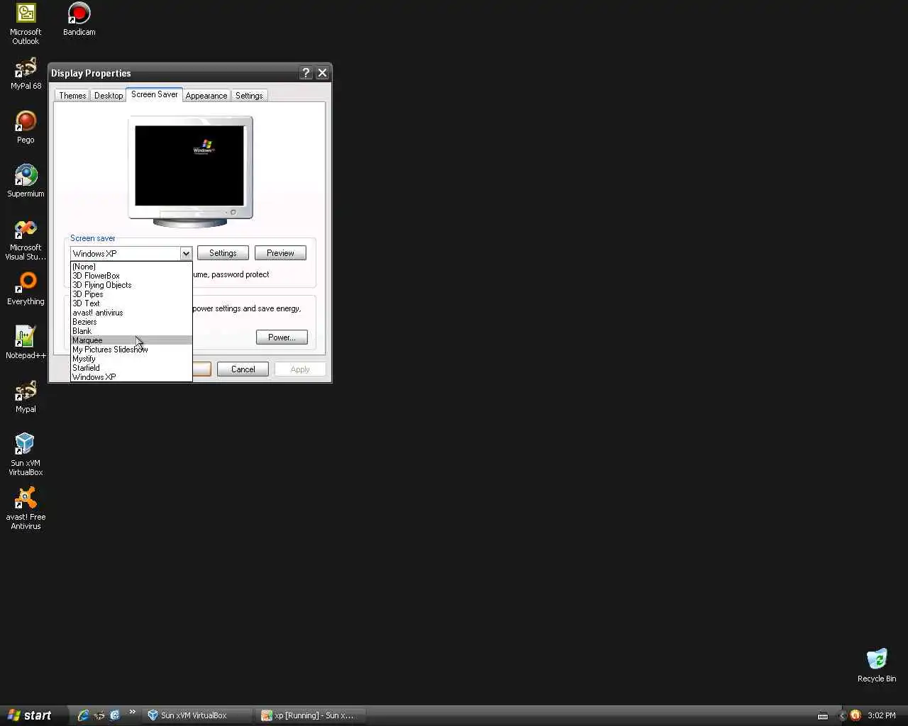Image resolution: width=908 pixels, height=726 pixels.
Task: Choose 3D Pipes screen saver
Action: (x=131, y=294)
